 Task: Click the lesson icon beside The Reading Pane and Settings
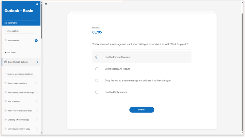point(6,93)
